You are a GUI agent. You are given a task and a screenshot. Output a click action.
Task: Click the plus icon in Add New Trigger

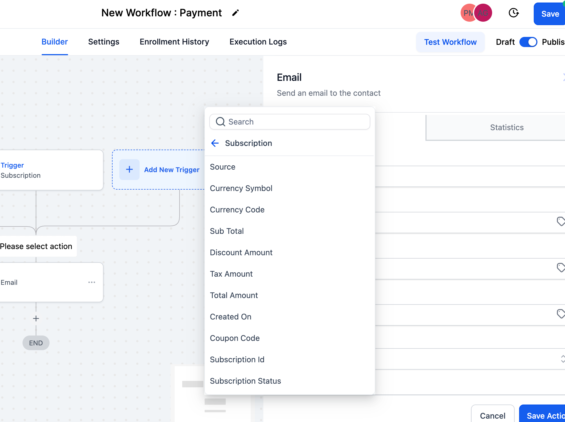[x=129, y=170]
